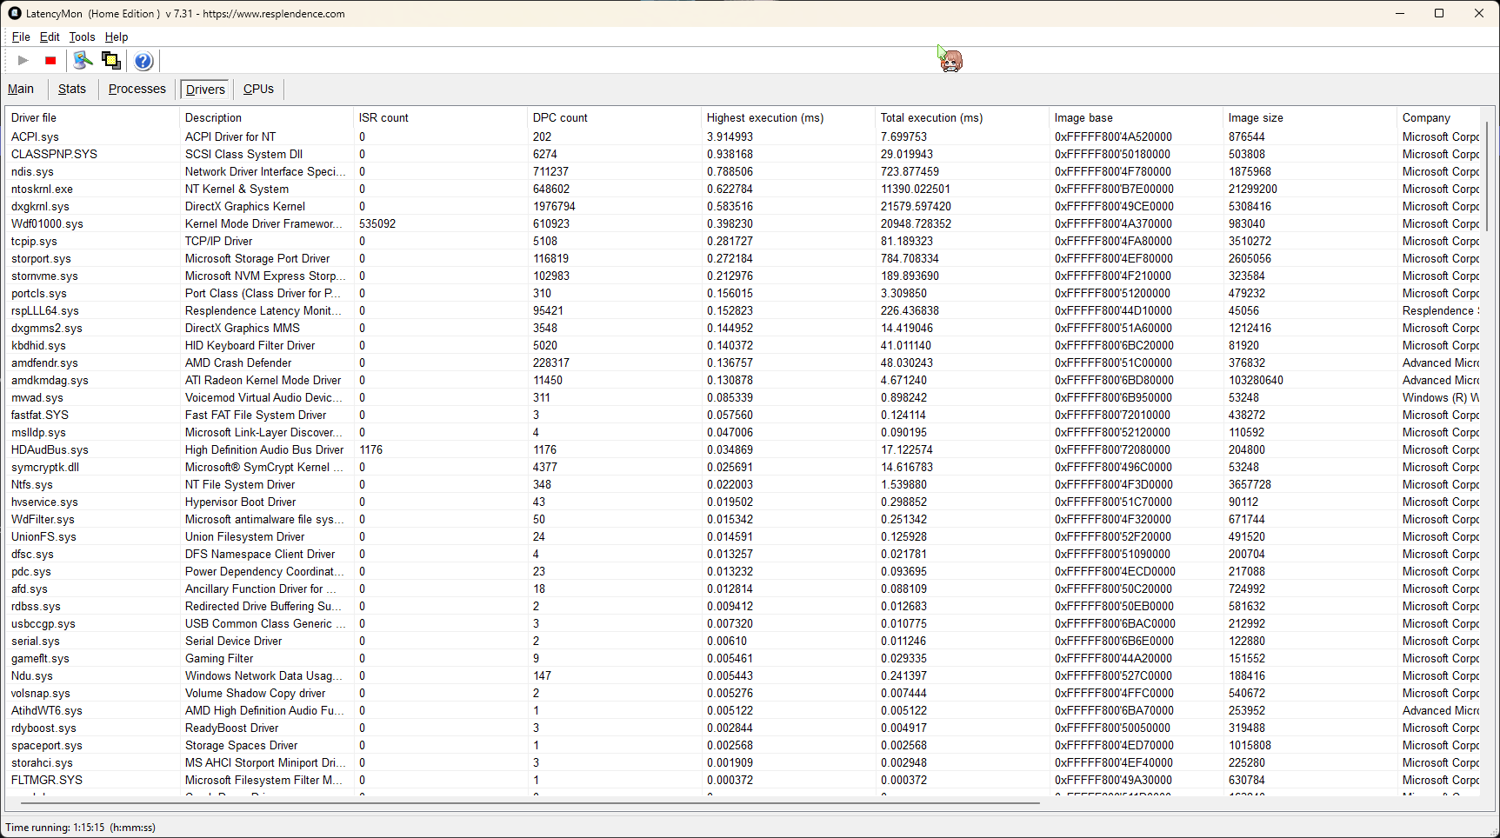Click the vertical scrollbar of the drivers list
This screenshot has height=838, width=1500.
(1487, 175)
